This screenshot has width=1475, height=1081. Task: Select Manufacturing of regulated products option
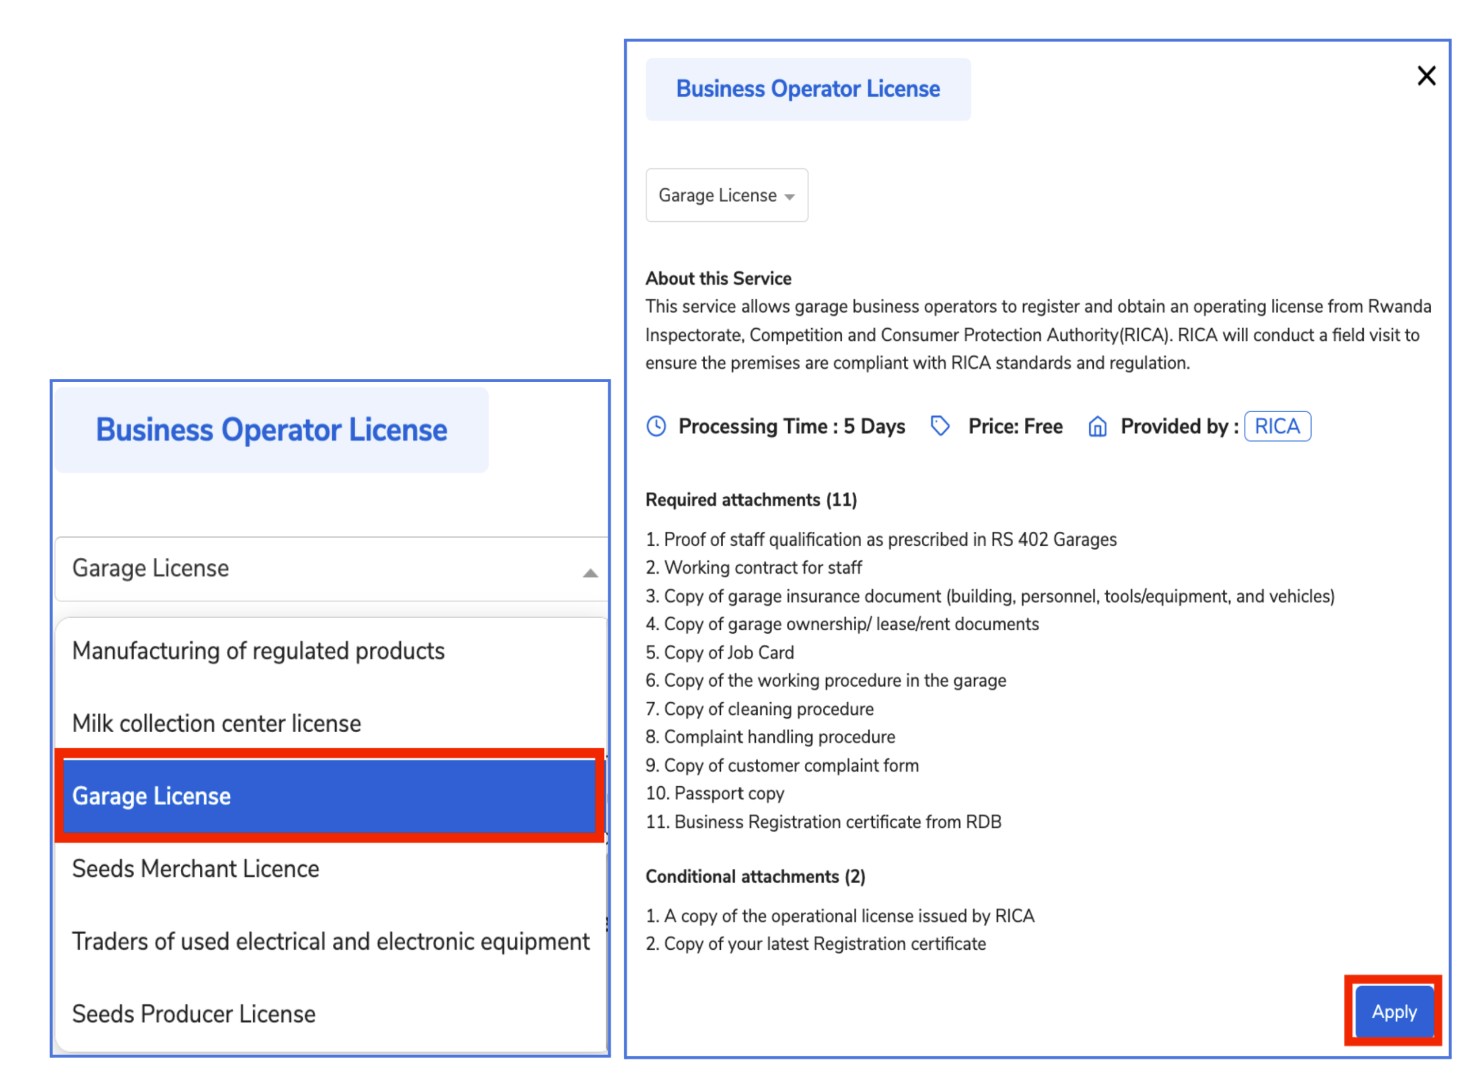pyautogui.click(x=258, y=651)
